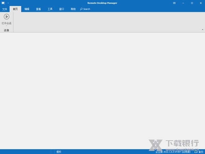The width and height of the screenshot is (205, 154).
Task: Click the ribbon display options icon
Action: [x=175, y=3]
